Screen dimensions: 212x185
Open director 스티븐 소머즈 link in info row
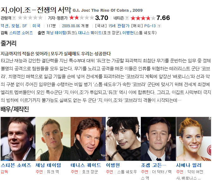coord(21,33)
